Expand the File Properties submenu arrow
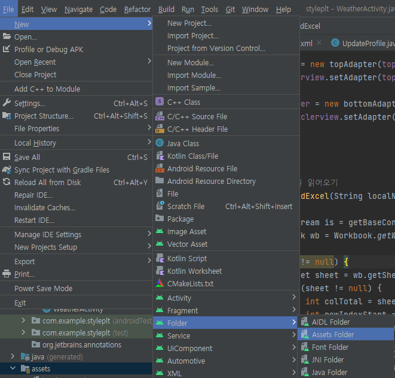395x378 pixels. tap(149, 128)
